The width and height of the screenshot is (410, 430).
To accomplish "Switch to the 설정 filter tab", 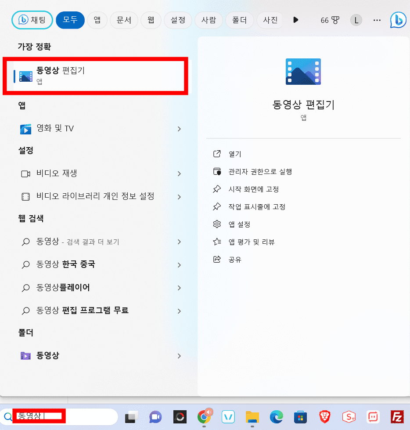I will (178, 20).
